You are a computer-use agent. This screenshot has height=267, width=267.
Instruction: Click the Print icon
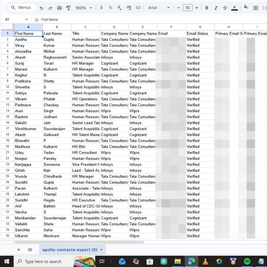point(59,8)
